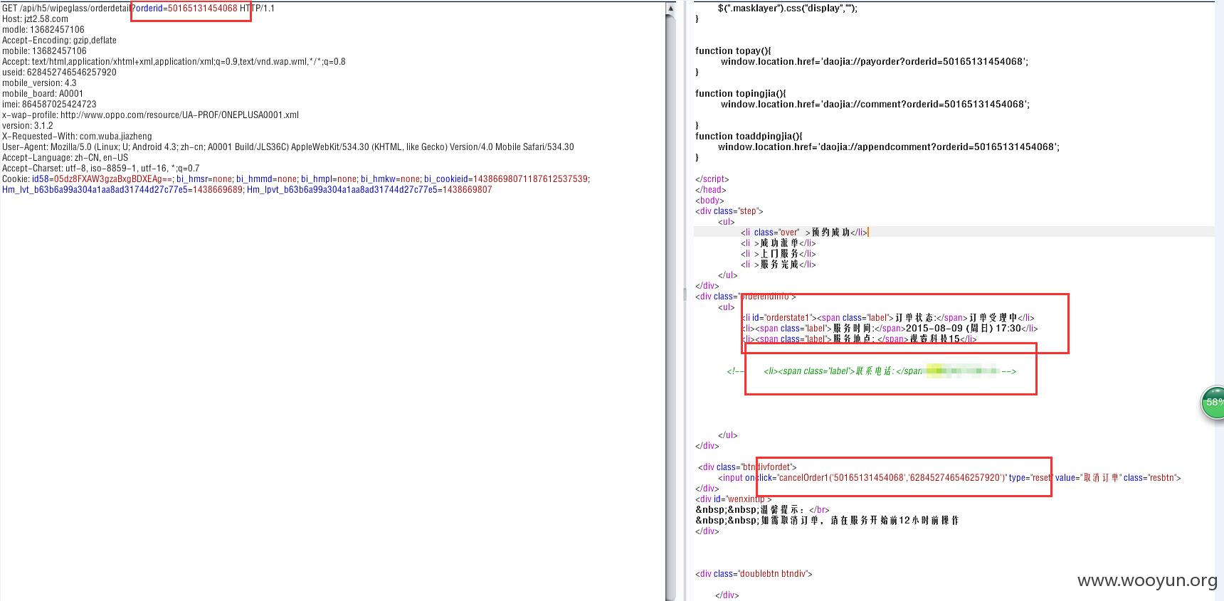Click the li class="over" line in the response
The width and height of the screenshot is (1224, 601).
click(804, 233)
